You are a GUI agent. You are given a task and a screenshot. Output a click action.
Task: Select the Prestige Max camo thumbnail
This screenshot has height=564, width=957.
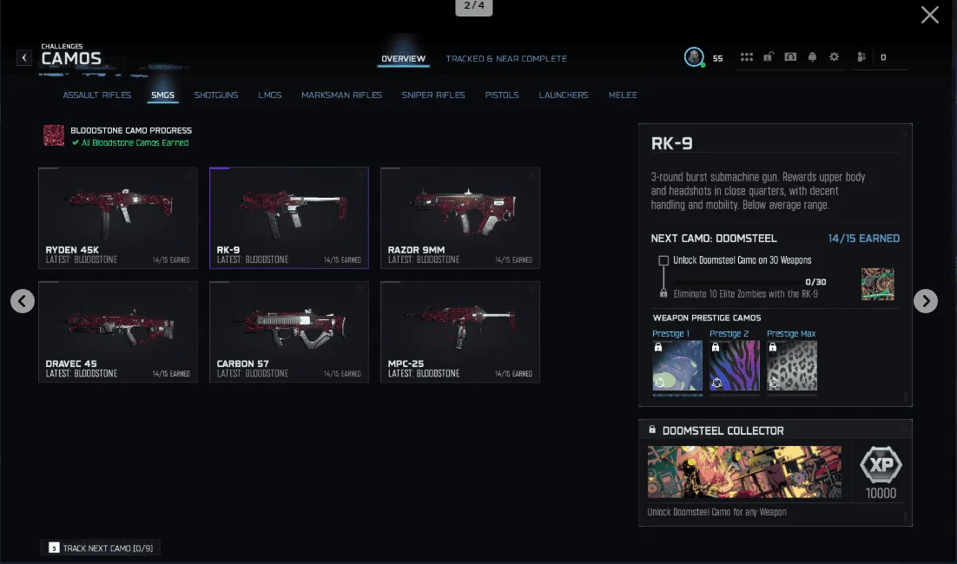(792, 365)
